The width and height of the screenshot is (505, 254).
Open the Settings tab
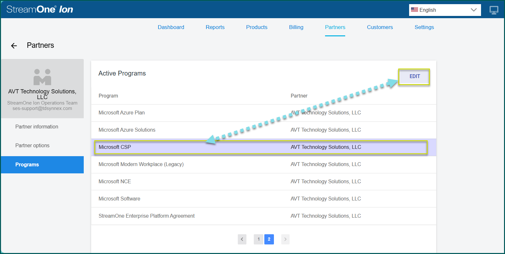click(x=424, y=27)
